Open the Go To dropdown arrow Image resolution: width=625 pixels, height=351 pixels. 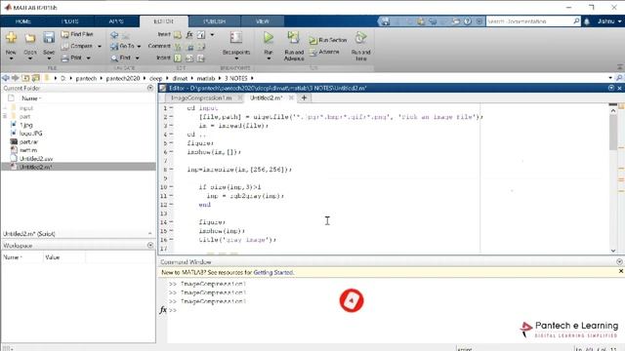139,47
